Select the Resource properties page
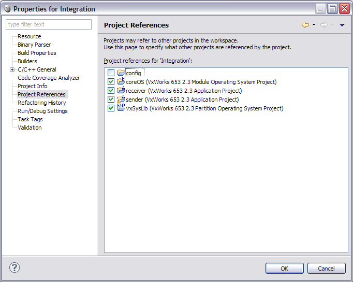The height and width of the screenshot is (282, 353). (x=30, y=36)
